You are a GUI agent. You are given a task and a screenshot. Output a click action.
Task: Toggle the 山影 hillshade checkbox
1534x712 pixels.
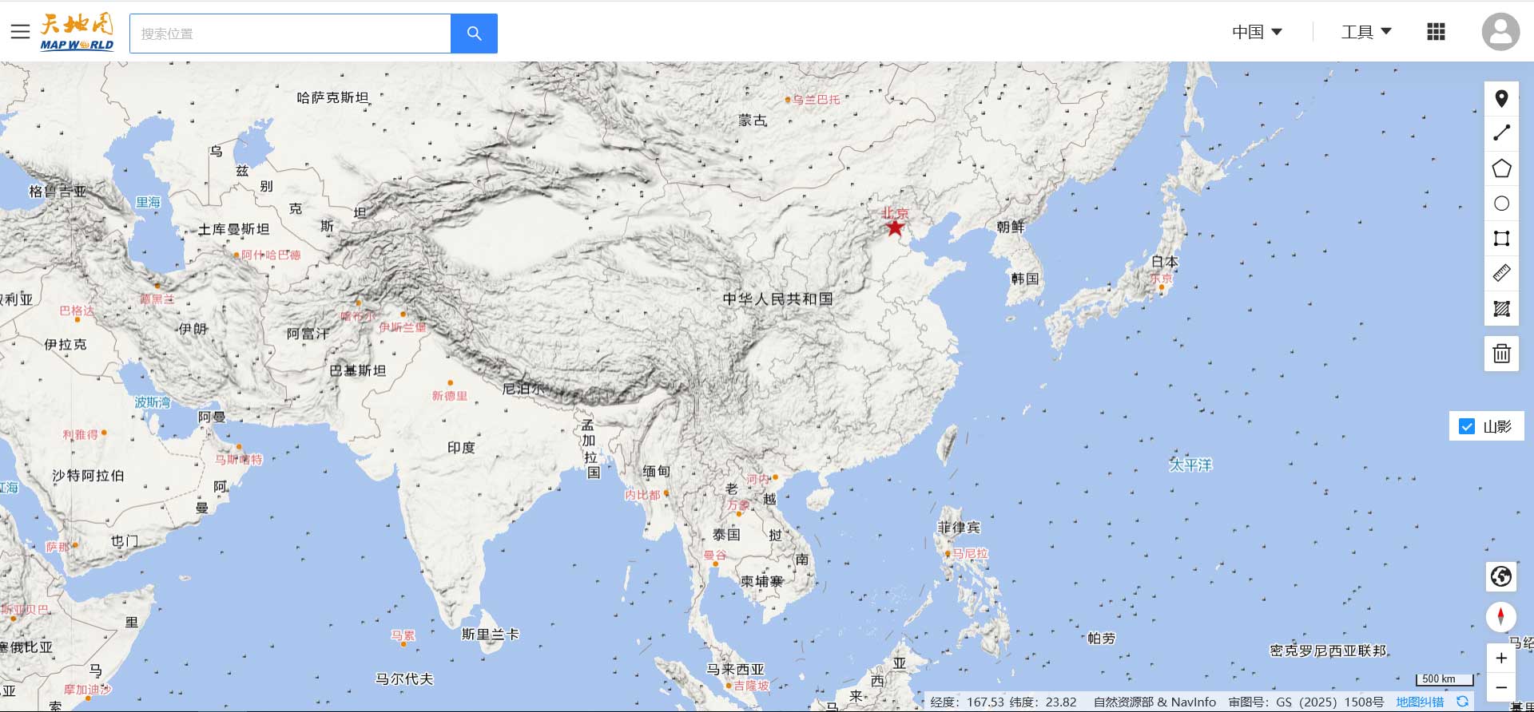(1467, 426)
